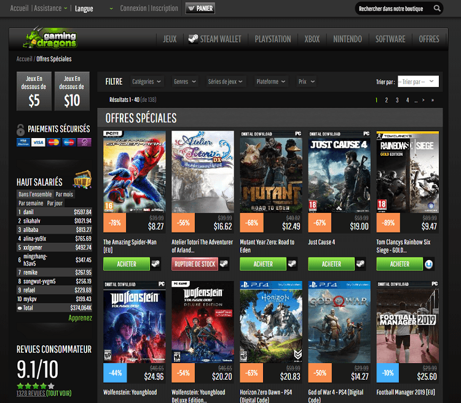Viewport: 461px width, 403px height.
Task: Switch leaderboard to Par jour tab
Action: click(55, 203)
